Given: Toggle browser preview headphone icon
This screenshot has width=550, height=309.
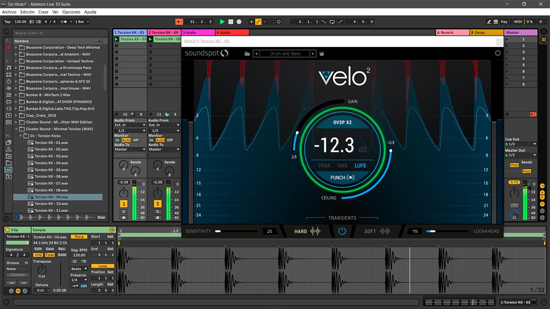Looking at the screenshot, I should [x=16, y=217].
